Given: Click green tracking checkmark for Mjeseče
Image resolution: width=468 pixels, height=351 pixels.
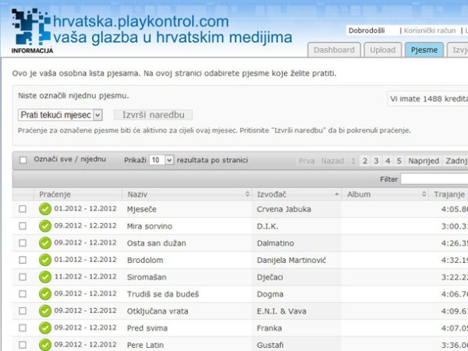Looking at the screenshot, I should (45, 208).
